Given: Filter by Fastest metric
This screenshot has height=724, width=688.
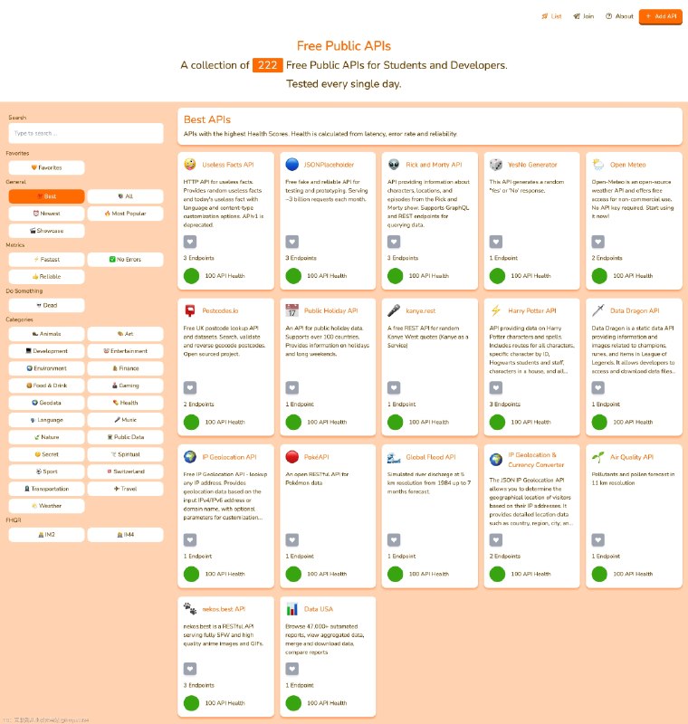Looking at the screenshot, I should click(x=47, y=260).
